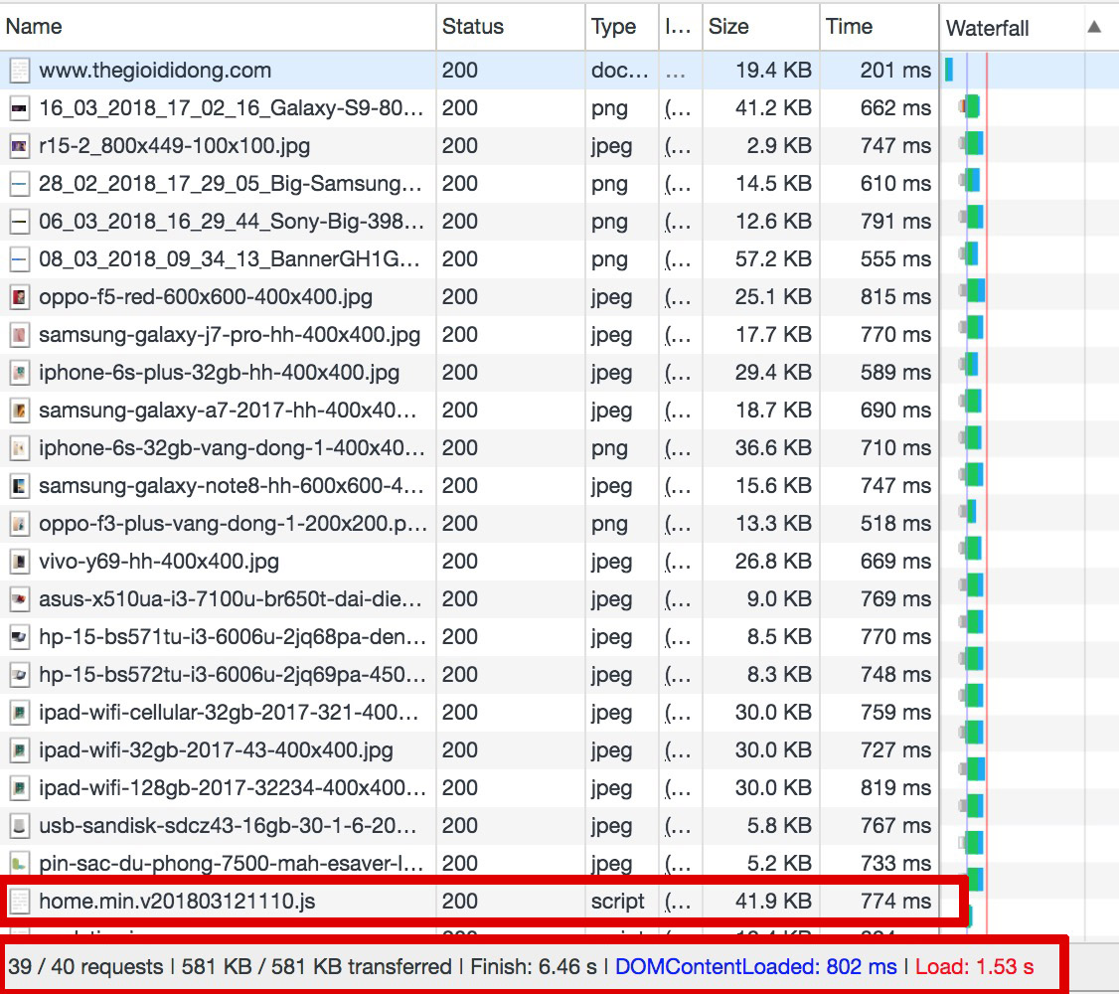The height and width of the screenshot is (994, 1119).
Task: Sort requests by Time column header
Action: tap(849, 27)
